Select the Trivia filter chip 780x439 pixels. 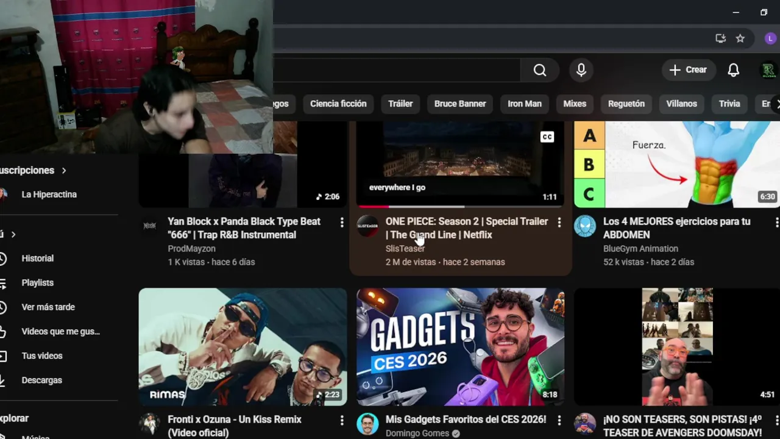pos(729,104)
